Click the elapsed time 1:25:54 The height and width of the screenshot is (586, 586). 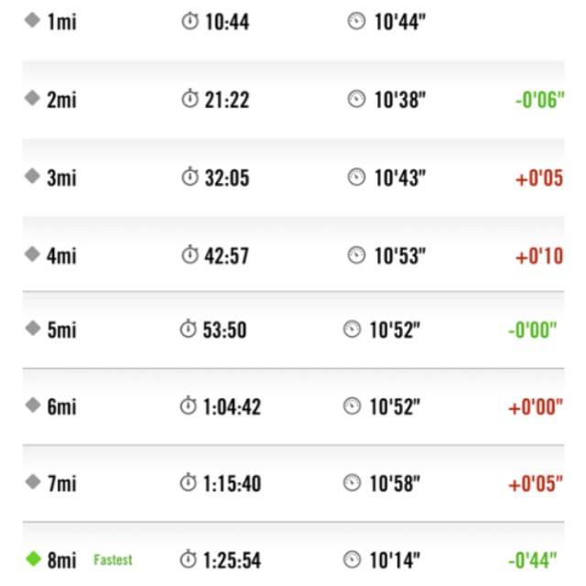tap(233, 559)
